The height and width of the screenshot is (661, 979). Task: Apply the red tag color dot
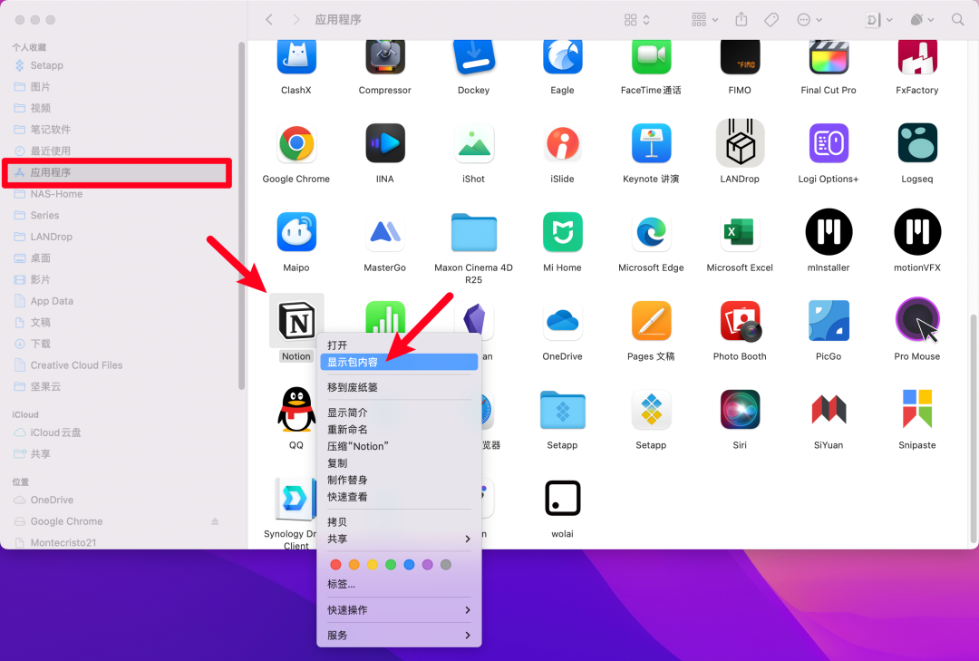point(335,564)
